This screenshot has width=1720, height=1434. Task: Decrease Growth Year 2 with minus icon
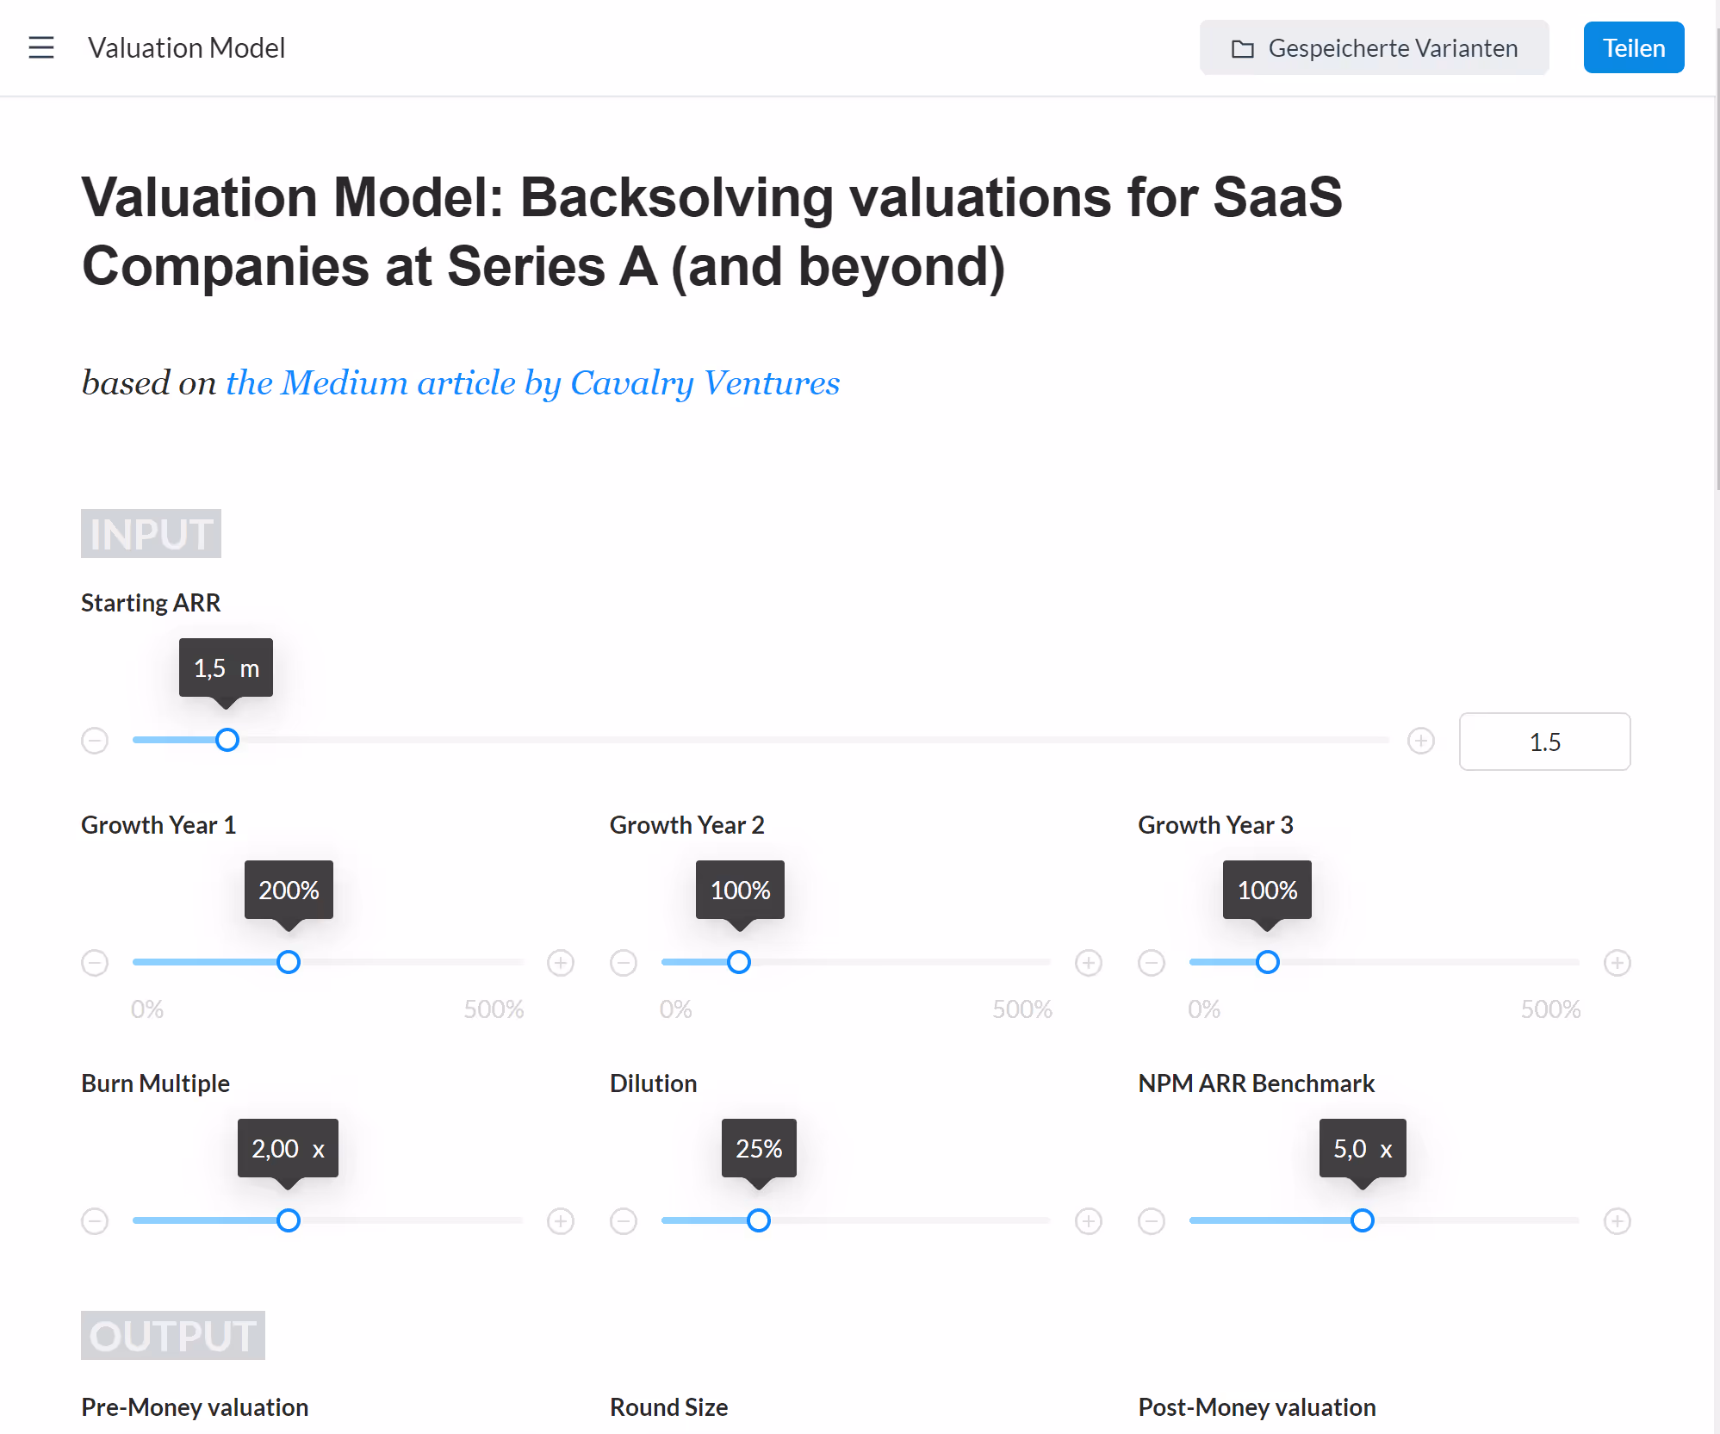pos(624,963)
